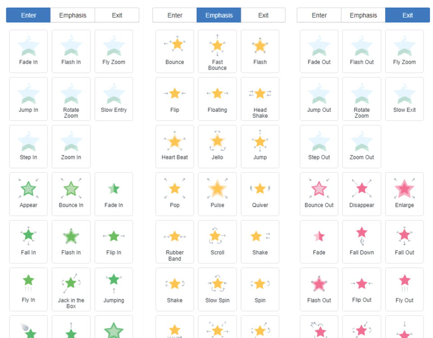Apply the Disappear exit animation

(x=362, y=194)
